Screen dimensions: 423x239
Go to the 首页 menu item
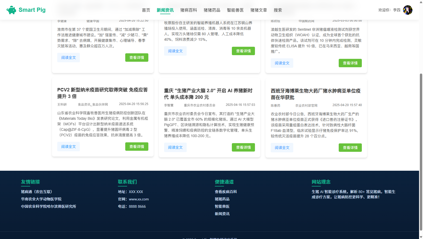[146, 10]
